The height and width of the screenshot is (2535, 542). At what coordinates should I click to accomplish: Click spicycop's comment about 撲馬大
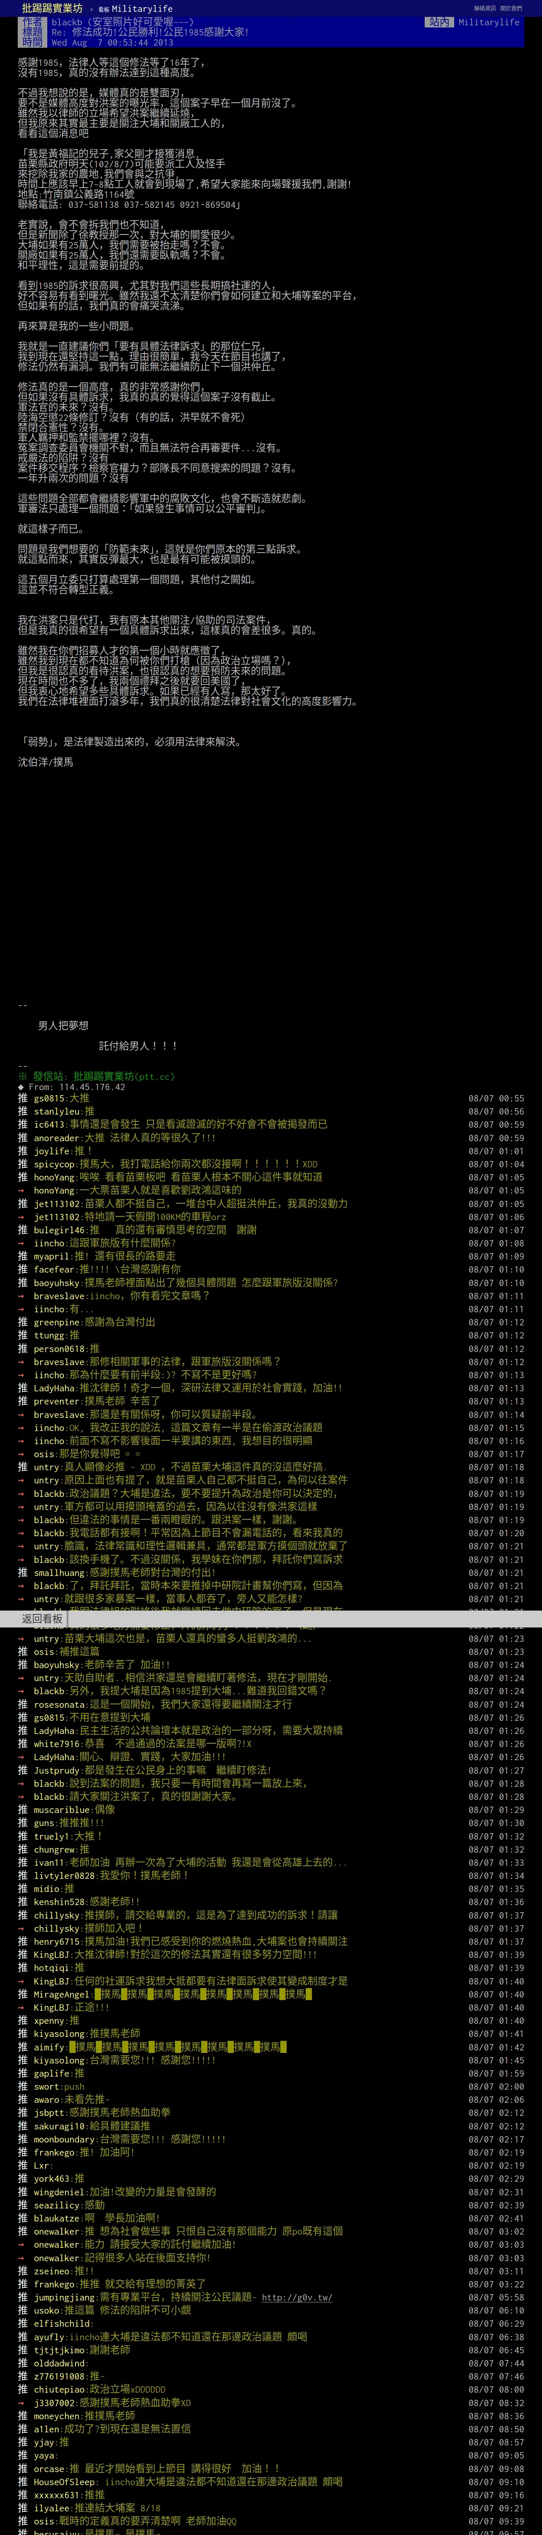pyautogui.click(x=271, y=1163)
